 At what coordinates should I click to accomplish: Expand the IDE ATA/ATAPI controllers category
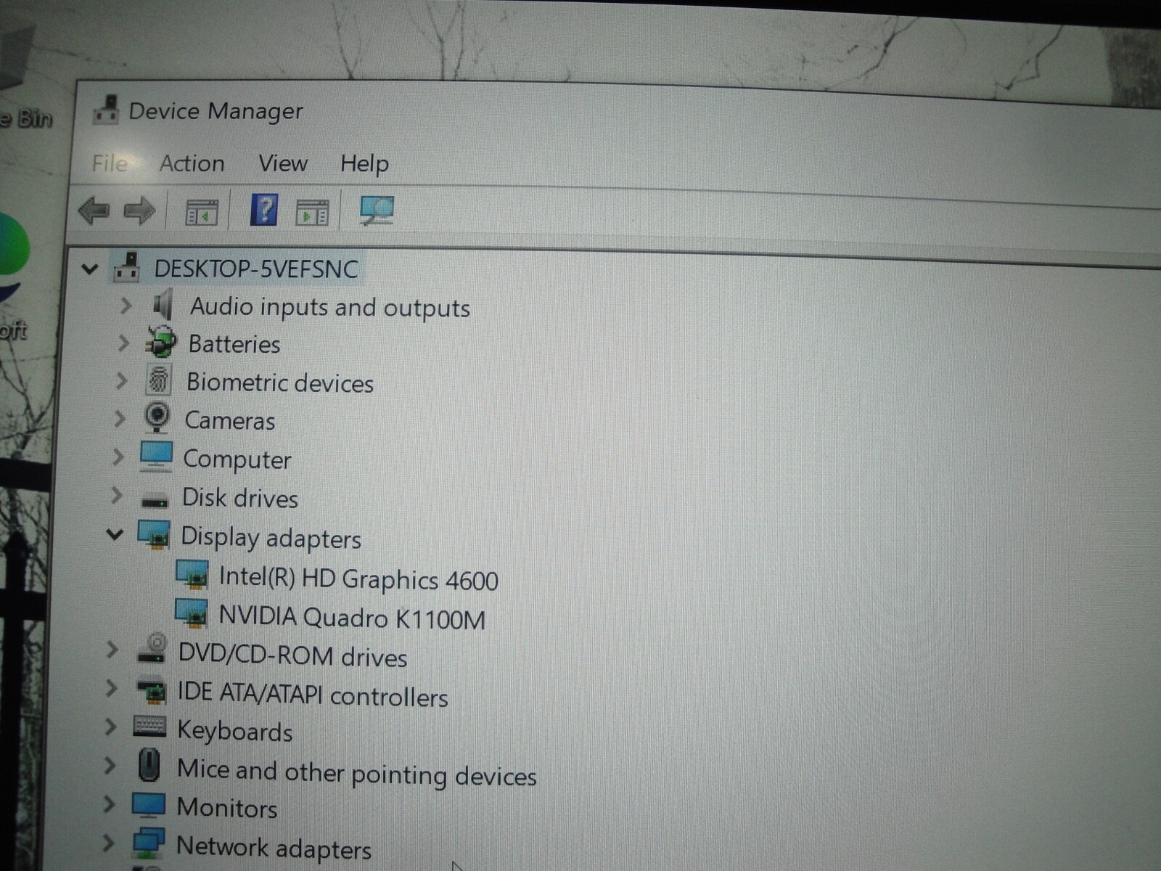click(x=111, y=687)
